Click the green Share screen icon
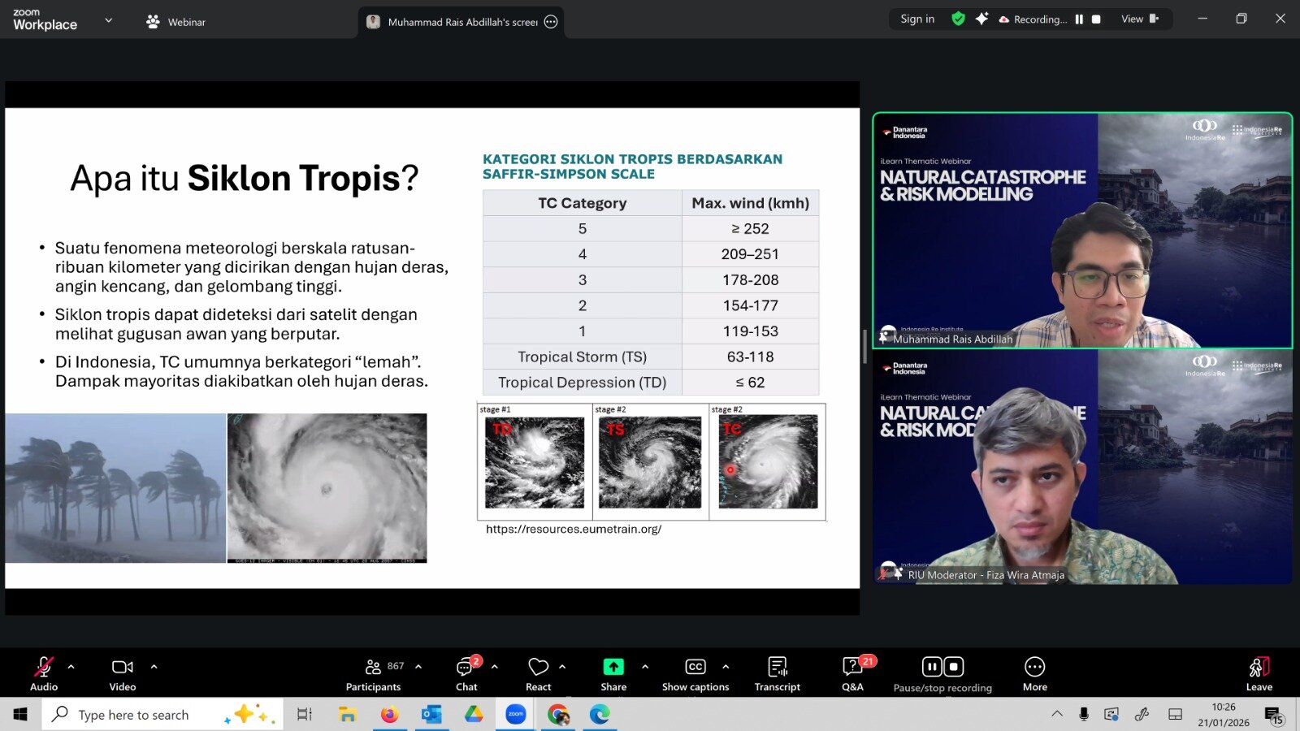Screen dimensions: 1300x731 [613, 667]
